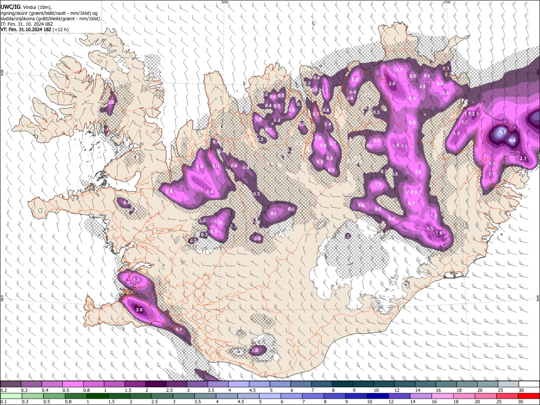540x405 pixels.
Task: Pick lower legend swatch between 1 and 1.5
Action: click(x=97, y=396)
